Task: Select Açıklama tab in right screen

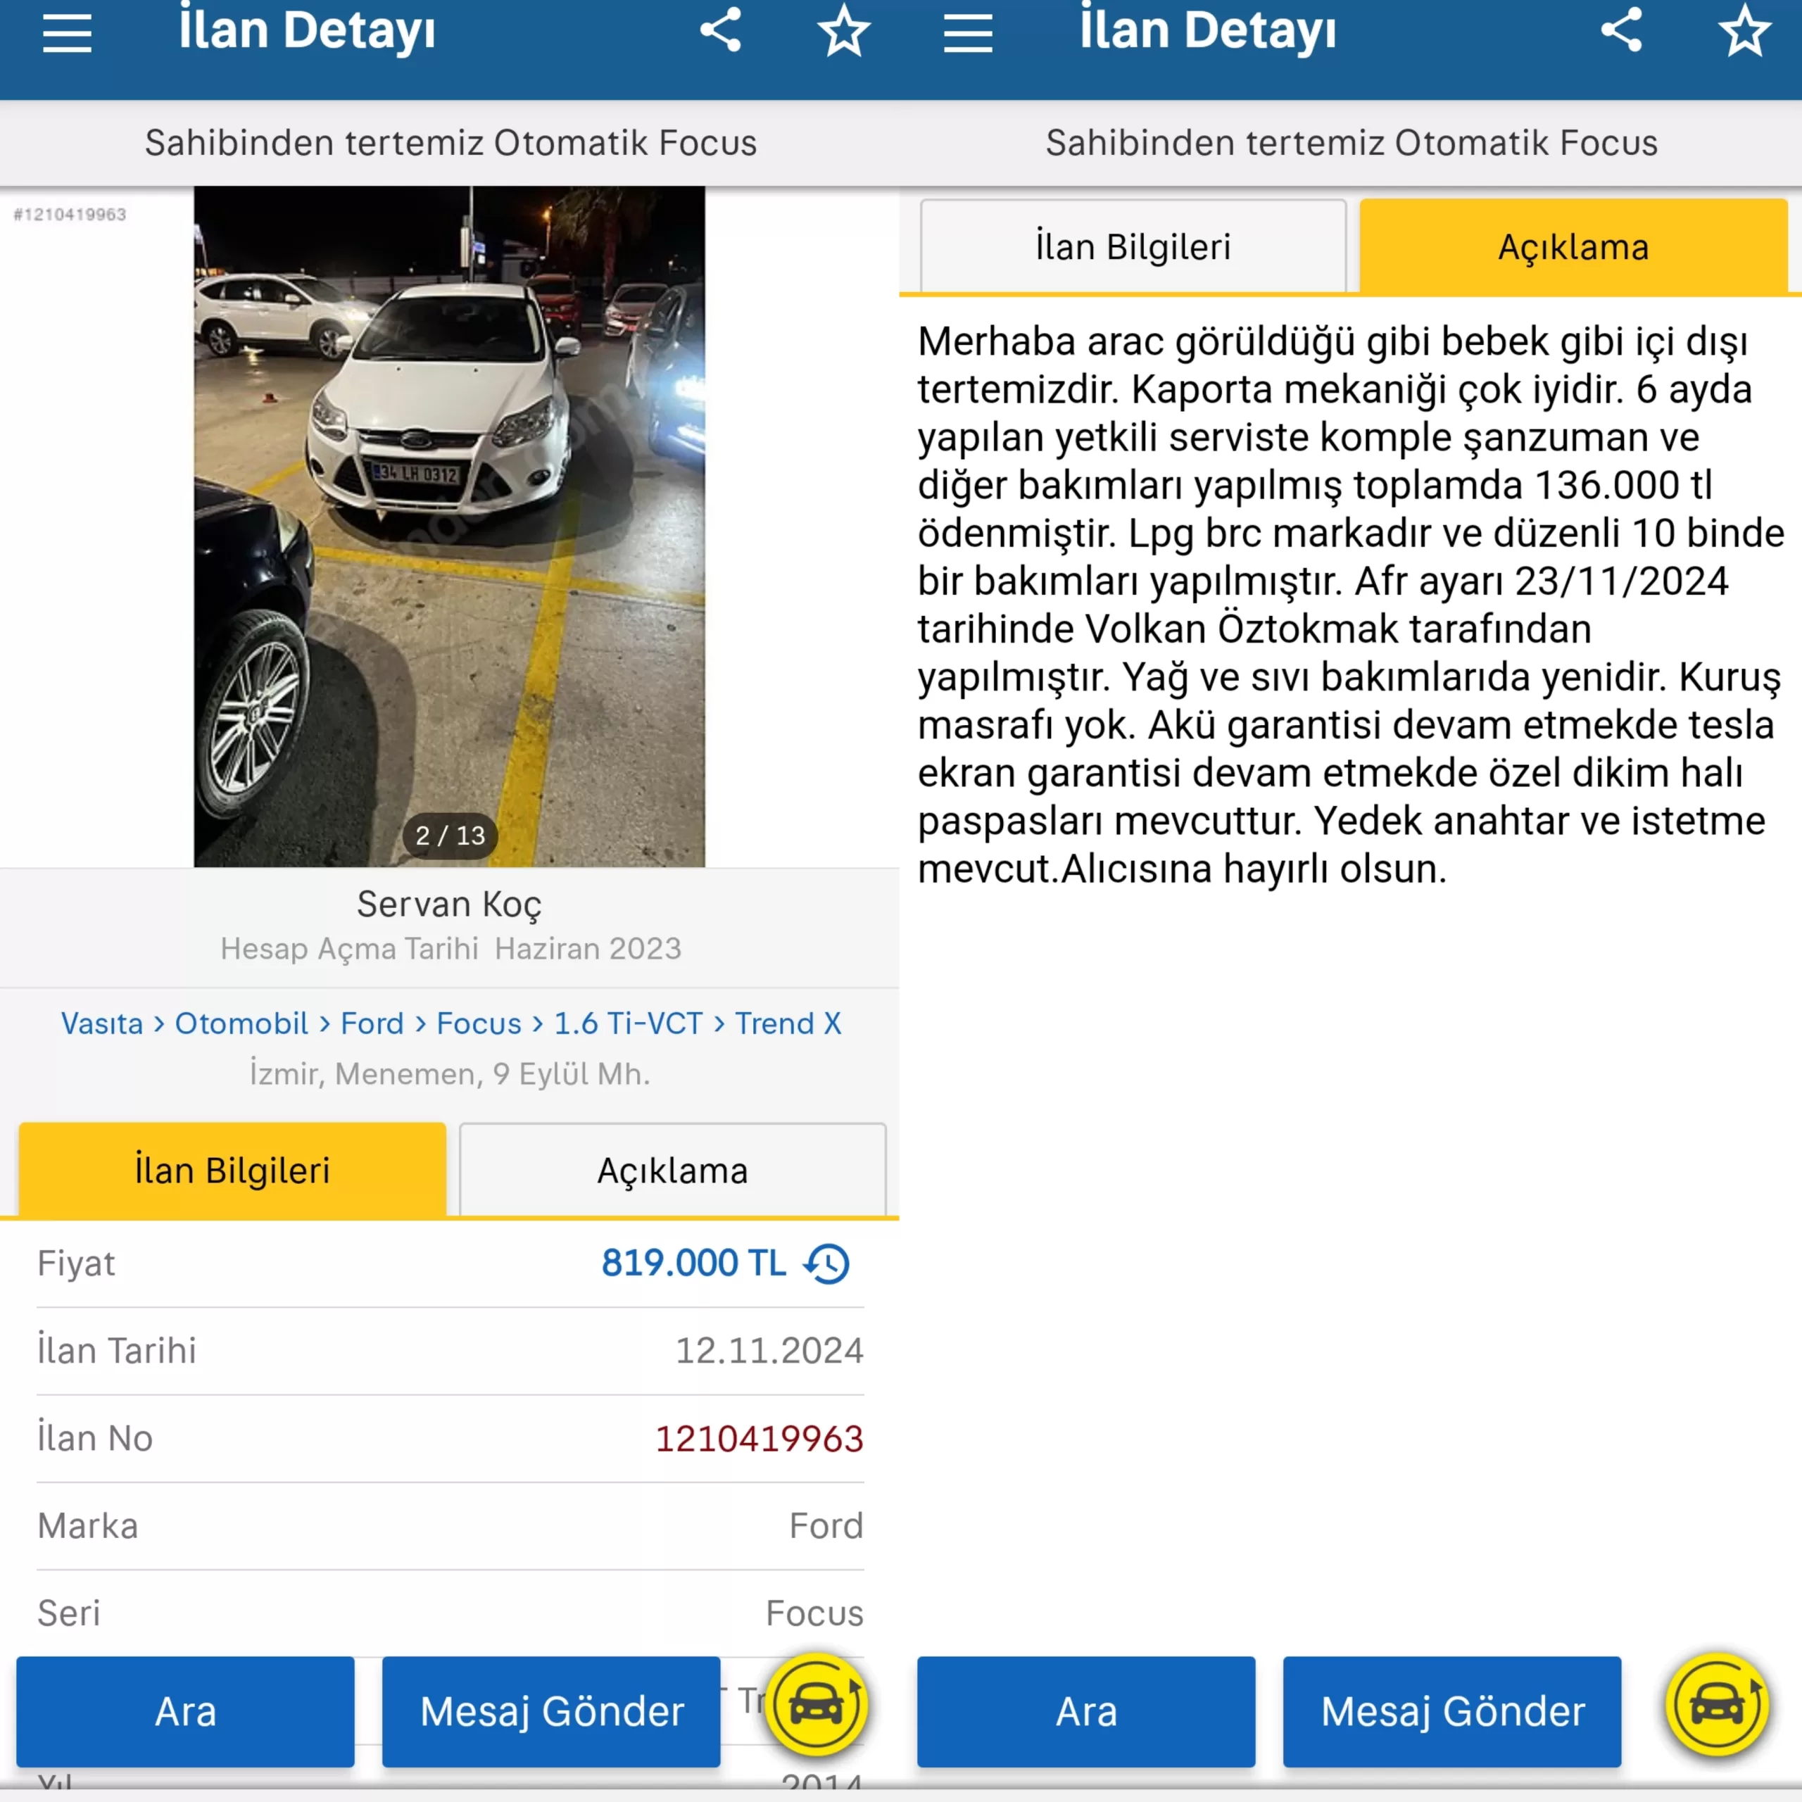Action: tap(1573, 246)
